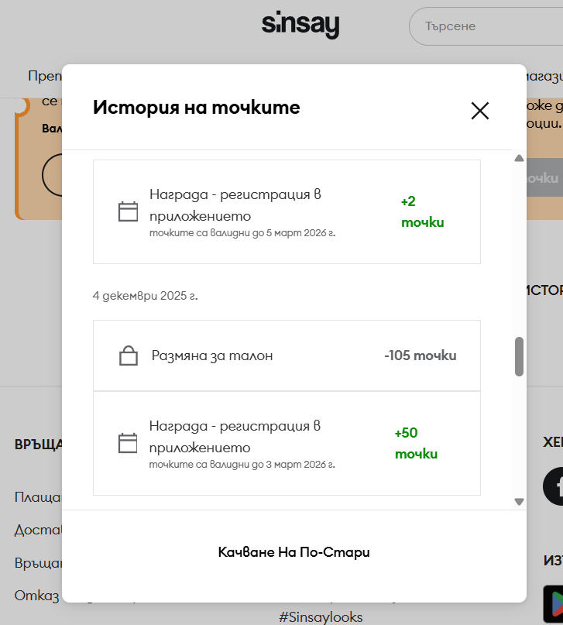The image size is (563, 625).
Task: Click the -105 точки value
Action: (x=420, y=355)
